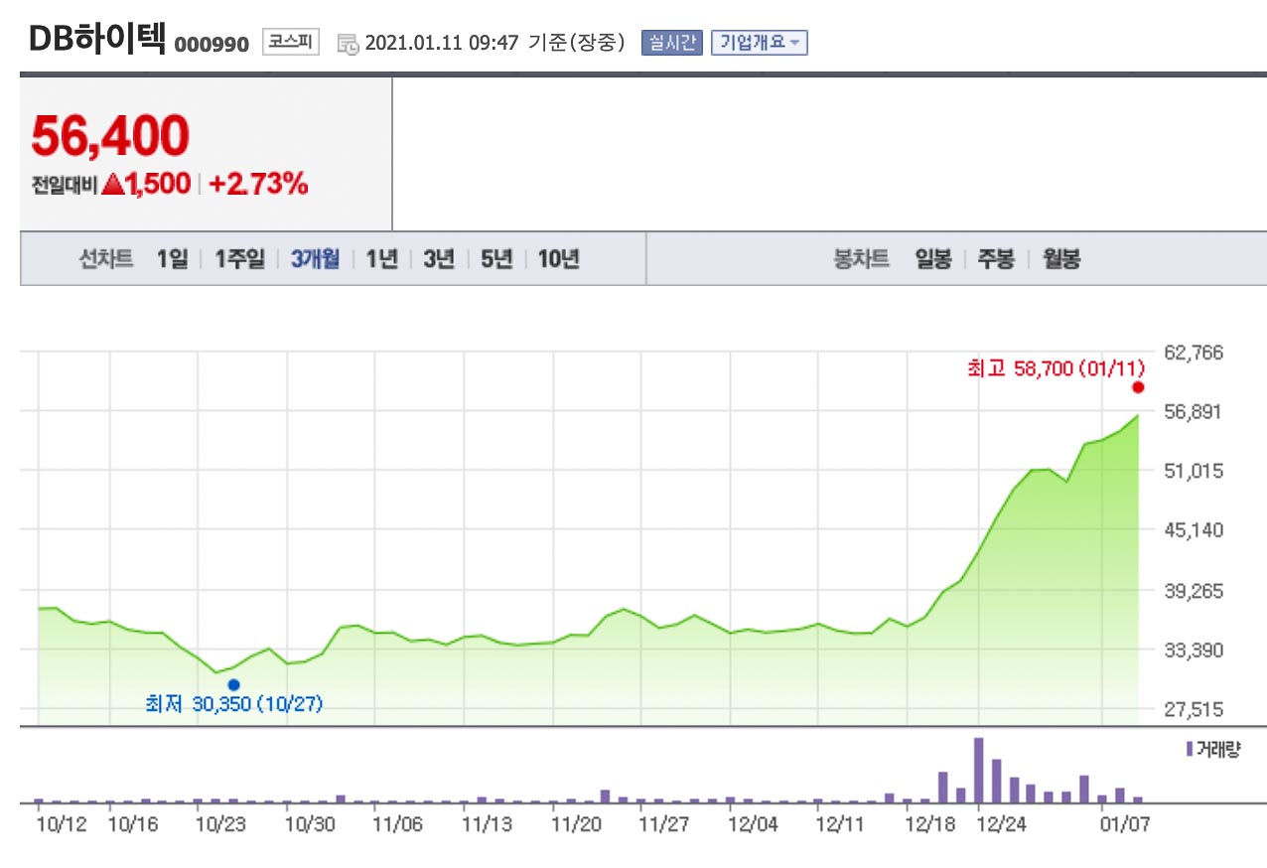1267x868 pixels.
Task: Select the 1년 line chart period
Action: [x=381, y=259]
